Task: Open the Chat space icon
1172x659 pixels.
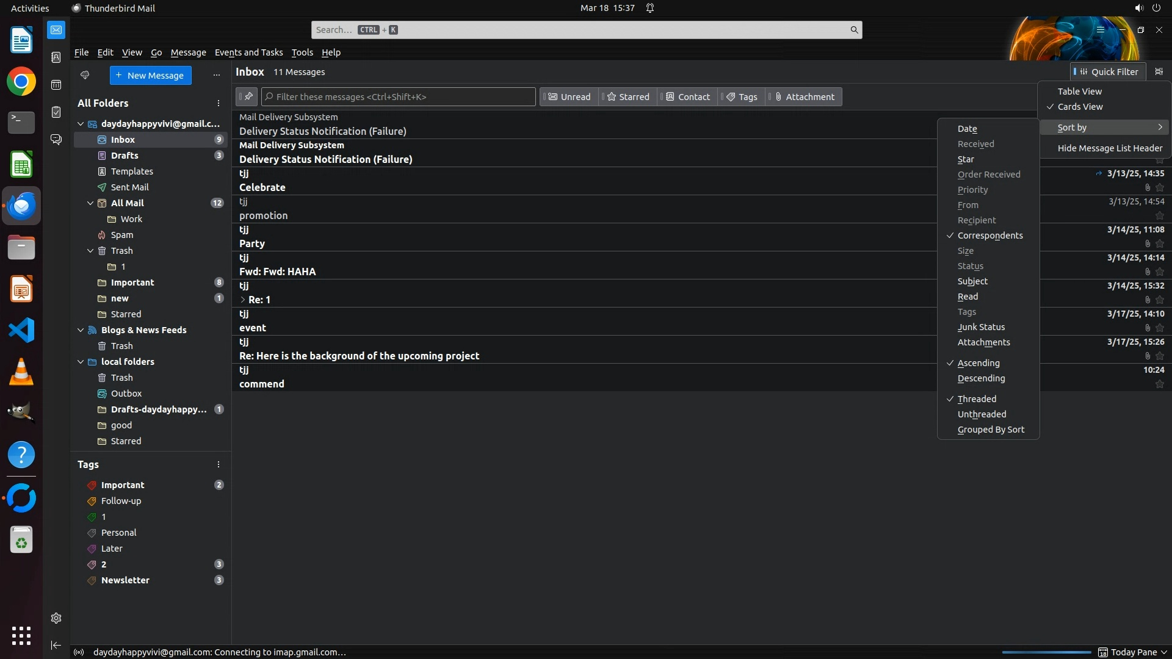Action: (56, 140)
